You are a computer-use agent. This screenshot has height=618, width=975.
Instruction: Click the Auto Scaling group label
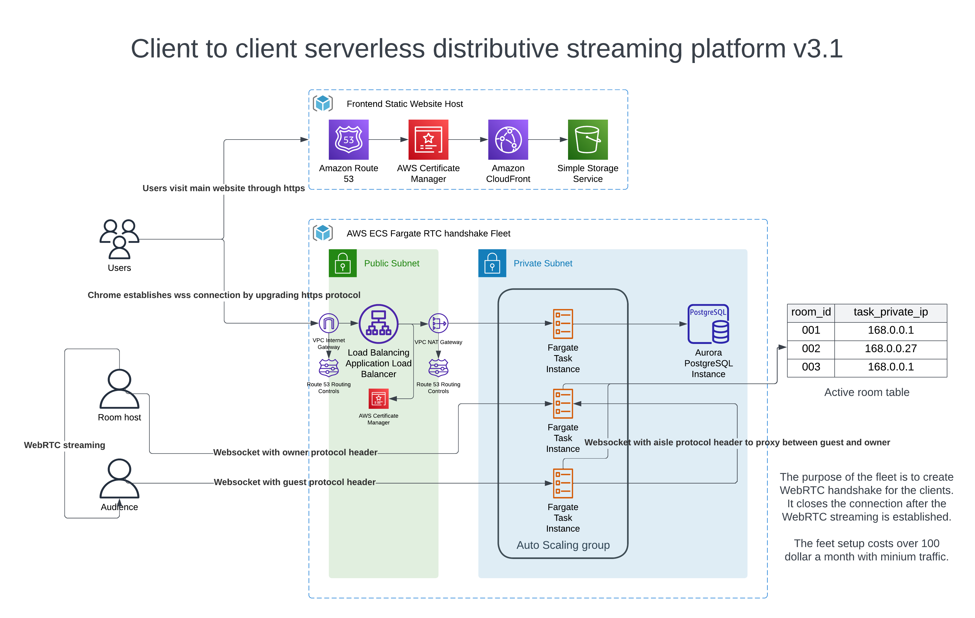tap(563, 545)
